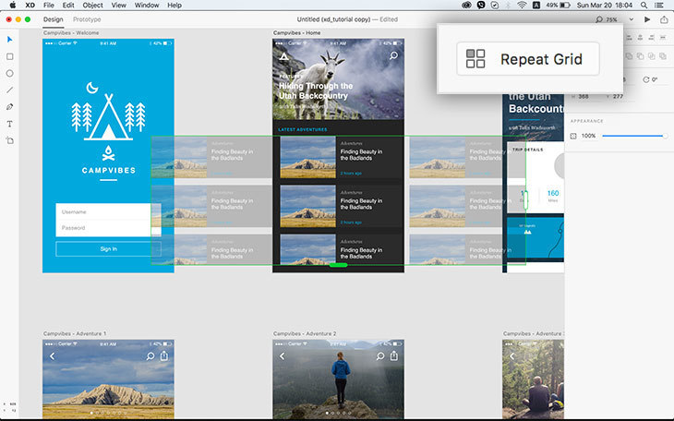Open the File menu
This screenshot has width=674, height=421.
click(x=49, y=6)
